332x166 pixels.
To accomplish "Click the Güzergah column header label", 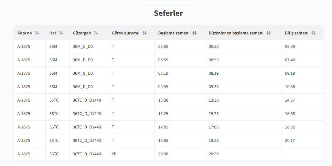I will point(82,33).
